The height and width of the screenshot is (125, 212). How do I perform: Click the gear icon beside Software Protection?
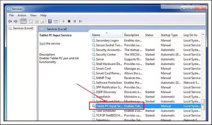(93, 82)
